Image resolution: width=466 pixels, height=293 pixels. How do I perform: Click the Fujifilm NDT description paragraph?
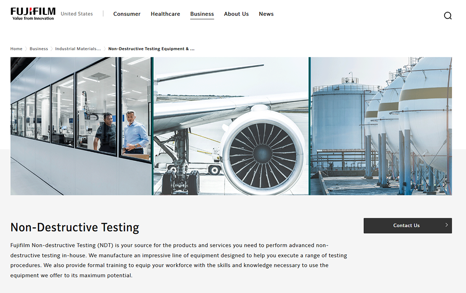[178, 260]
